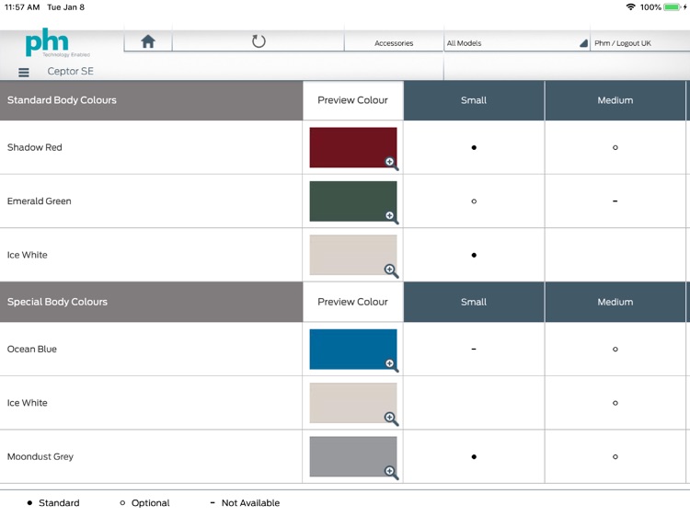
Task: Preview the standard Ice White swatch
Action: click(353, 255)
